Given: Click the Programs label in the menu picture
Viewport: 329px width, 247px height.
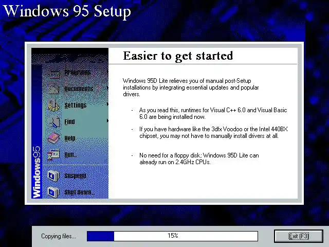Looking at the screenshot, I should (x=78, y=73).
